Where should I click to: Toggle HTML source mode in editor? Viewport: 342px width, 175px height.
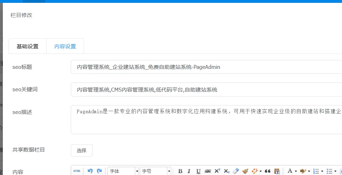click(x=77, y=171)
